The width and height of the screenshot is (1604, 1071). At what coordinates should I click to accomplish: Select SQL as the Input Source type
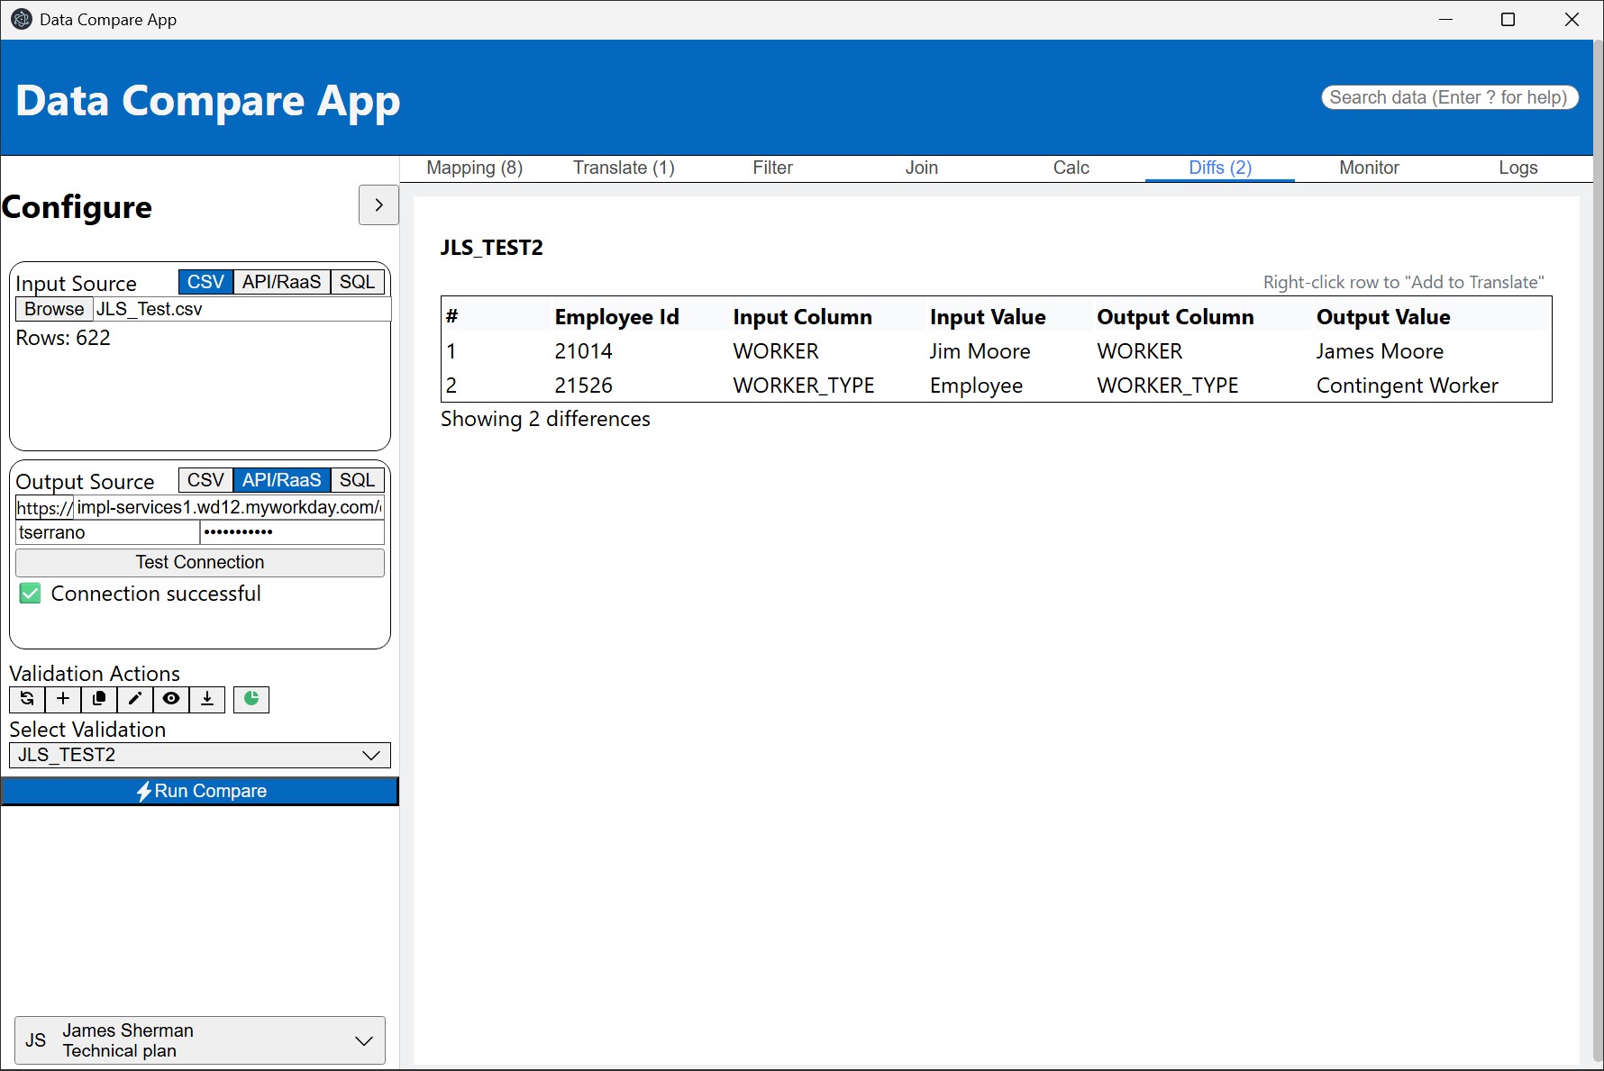click(x=357, y=282)
